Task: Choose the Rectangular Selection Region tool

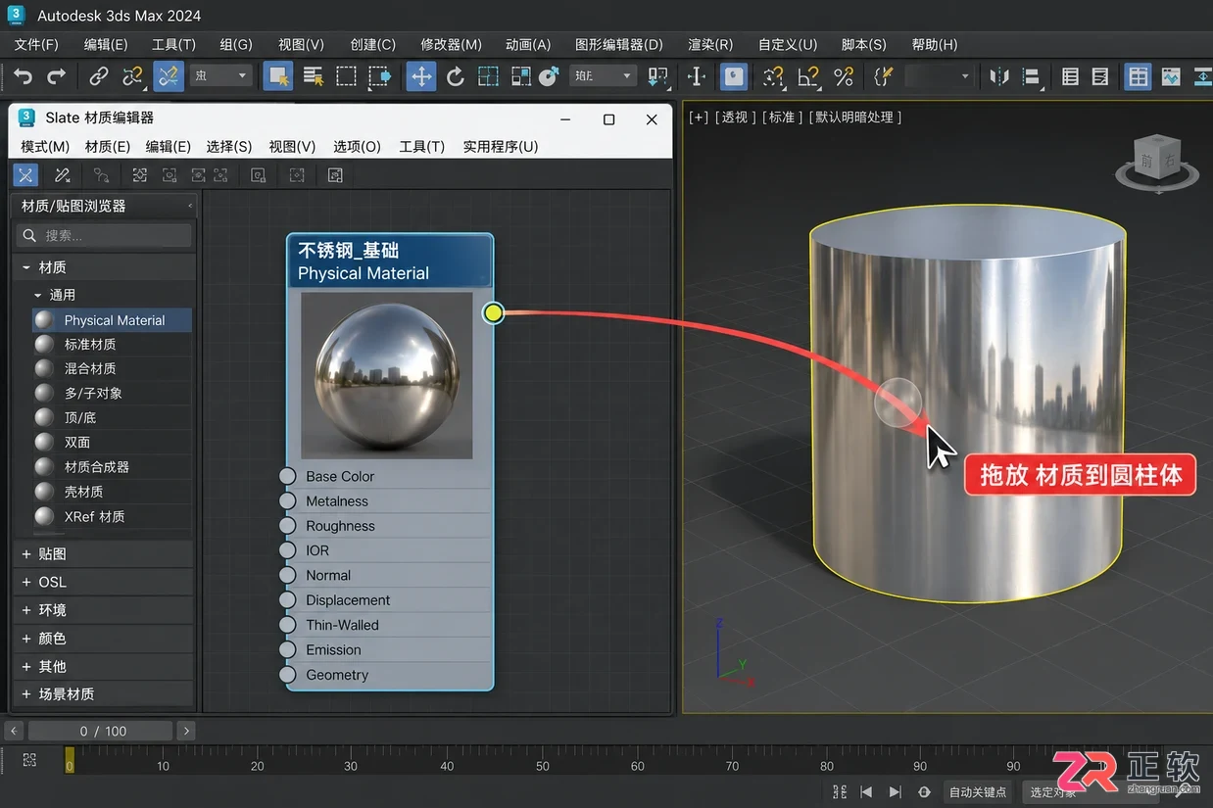Action: coord(346,75)
